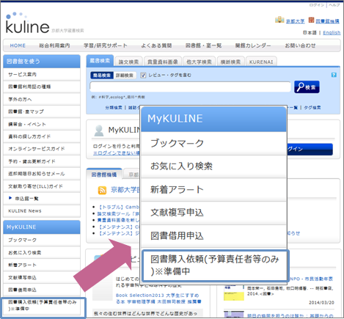Select 日本語 language option
344x319 pixels.
tap(310, 32)
